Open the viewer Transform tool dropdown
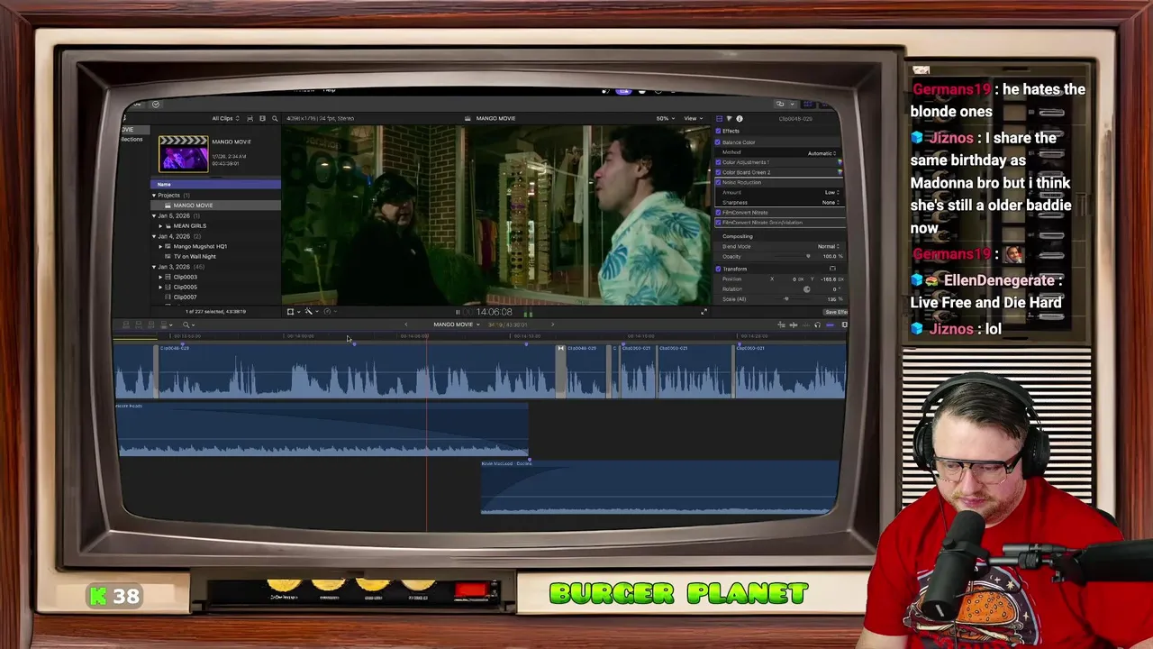The image size is (1153, 649). click(x=293, y=312)
